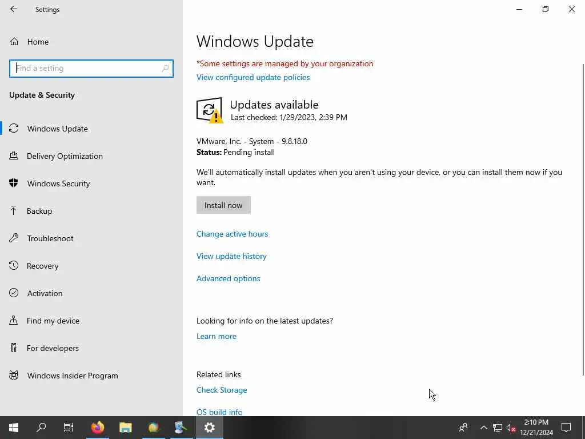Click the network status tray icon
The image size is (585, 439).
[498, 428]
